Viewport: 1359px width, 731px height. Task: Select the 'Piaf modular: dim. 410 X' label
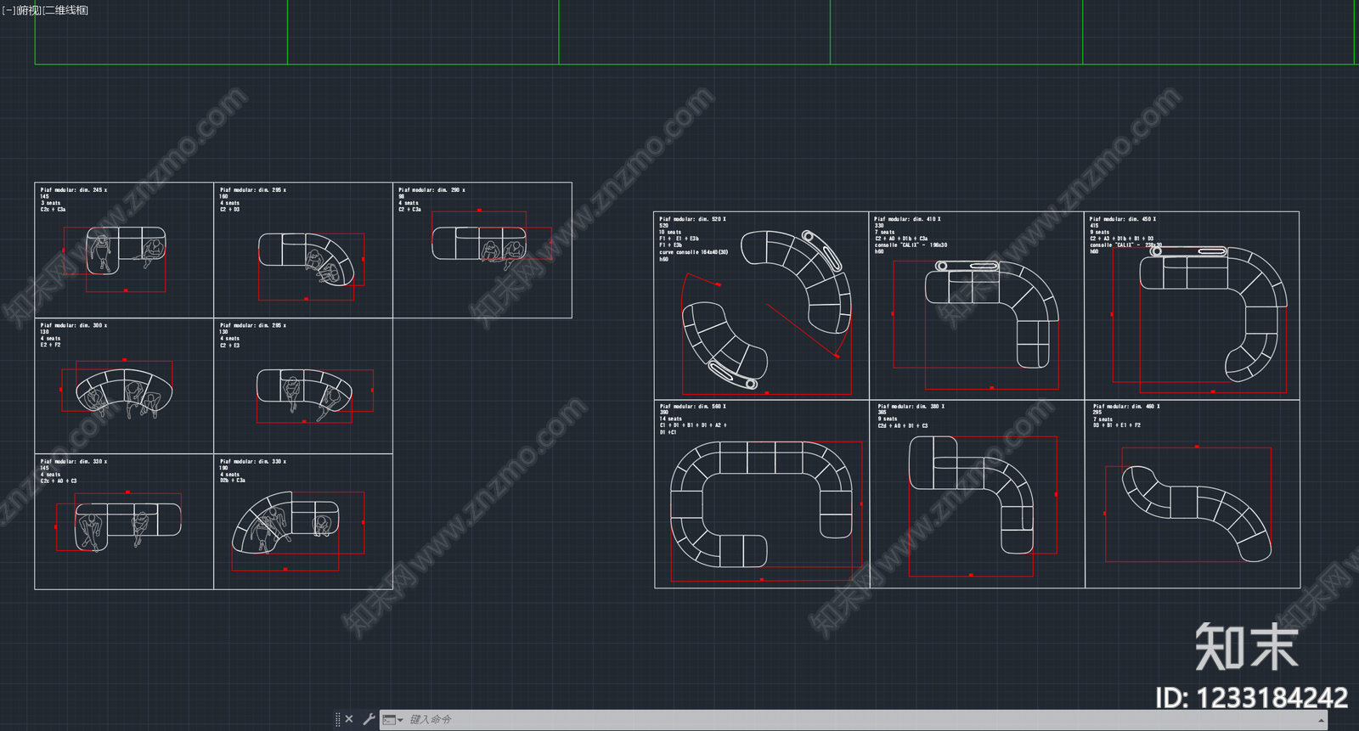[x=907, y=219]
